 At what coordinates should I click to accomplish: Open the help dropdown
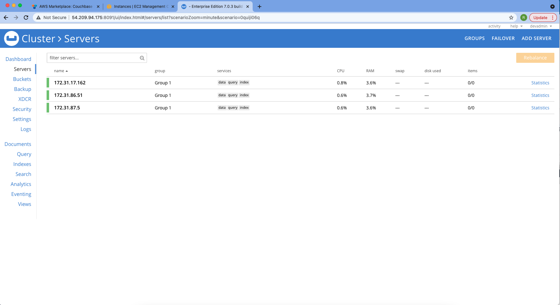click(x=515, y=26)
